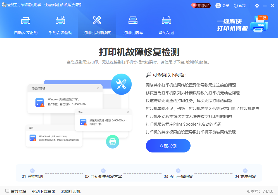Click the 添加打印机 link
278x195 pixels.
(x=71, y=191)
